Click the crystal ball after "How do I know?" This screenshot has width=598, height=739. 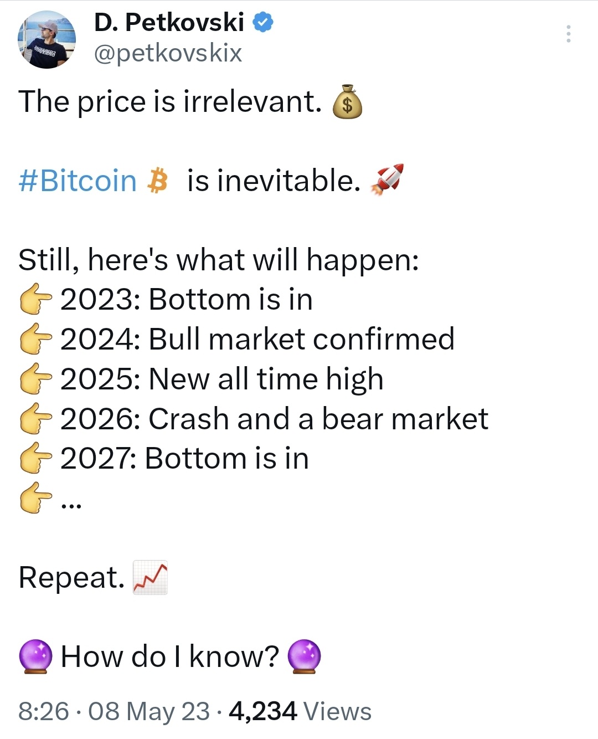(x=305, y=656)
